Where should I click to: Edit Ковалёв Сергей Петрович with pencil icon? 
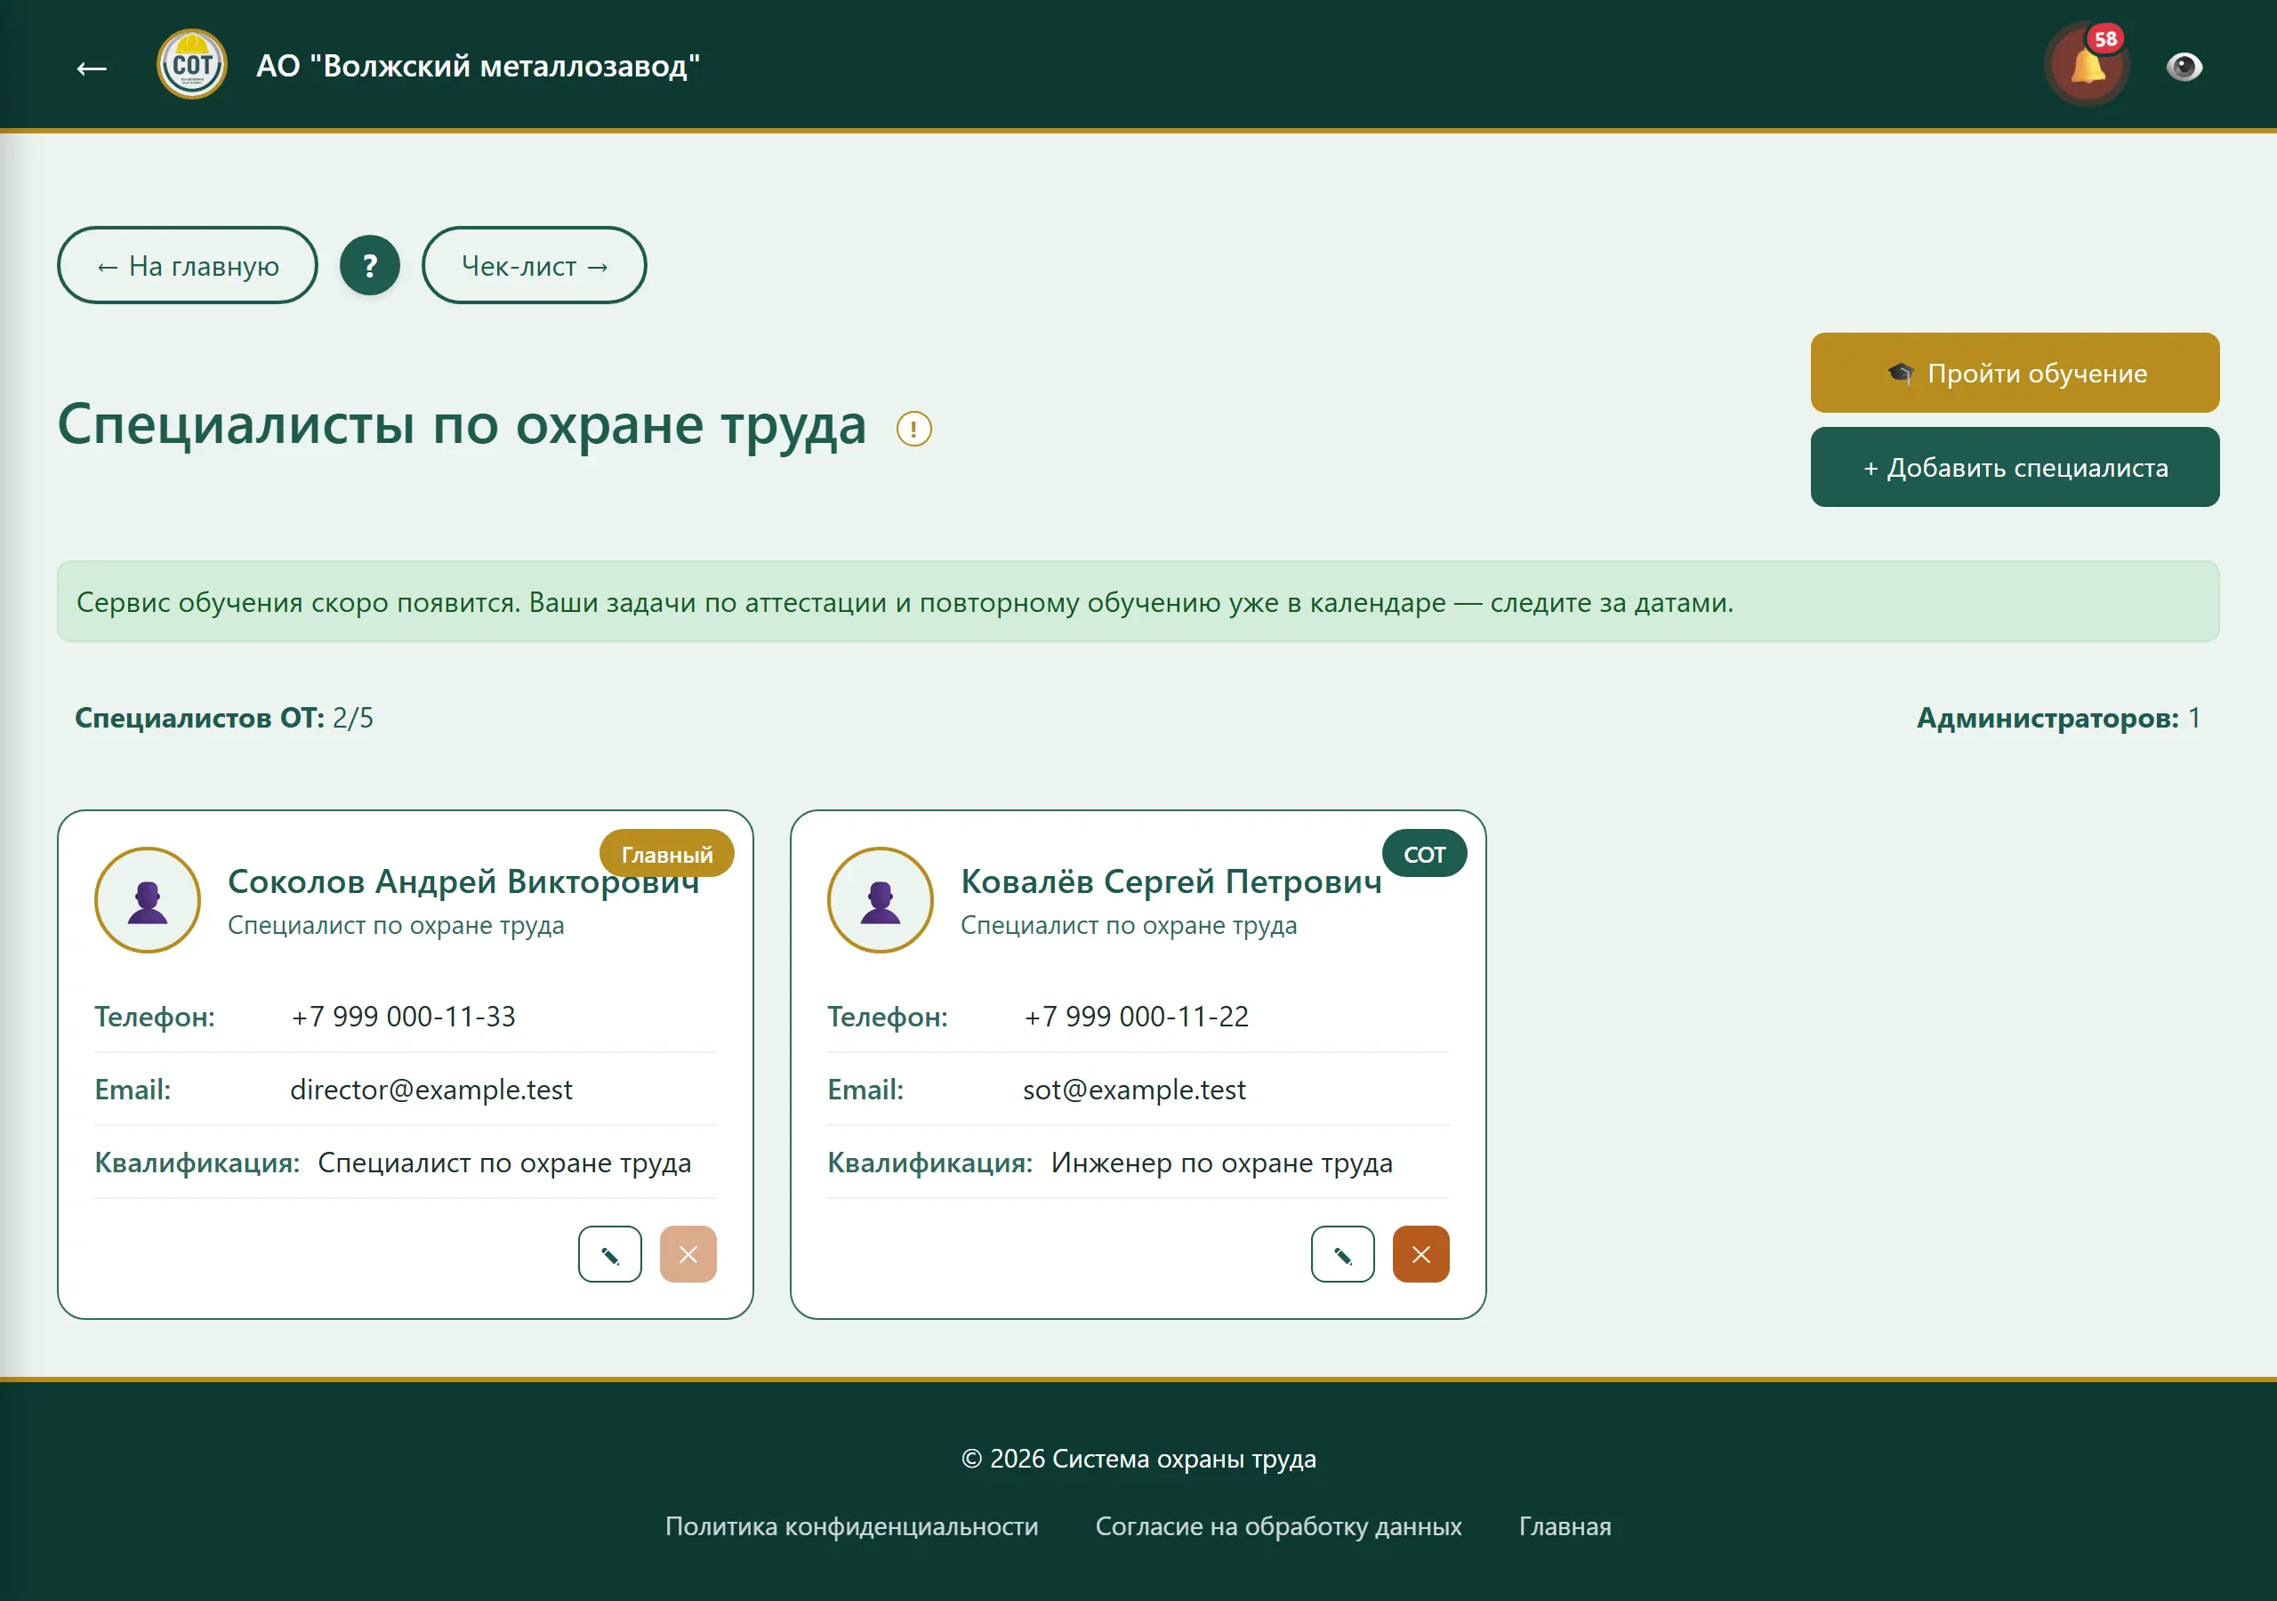coord(1343,1254)
